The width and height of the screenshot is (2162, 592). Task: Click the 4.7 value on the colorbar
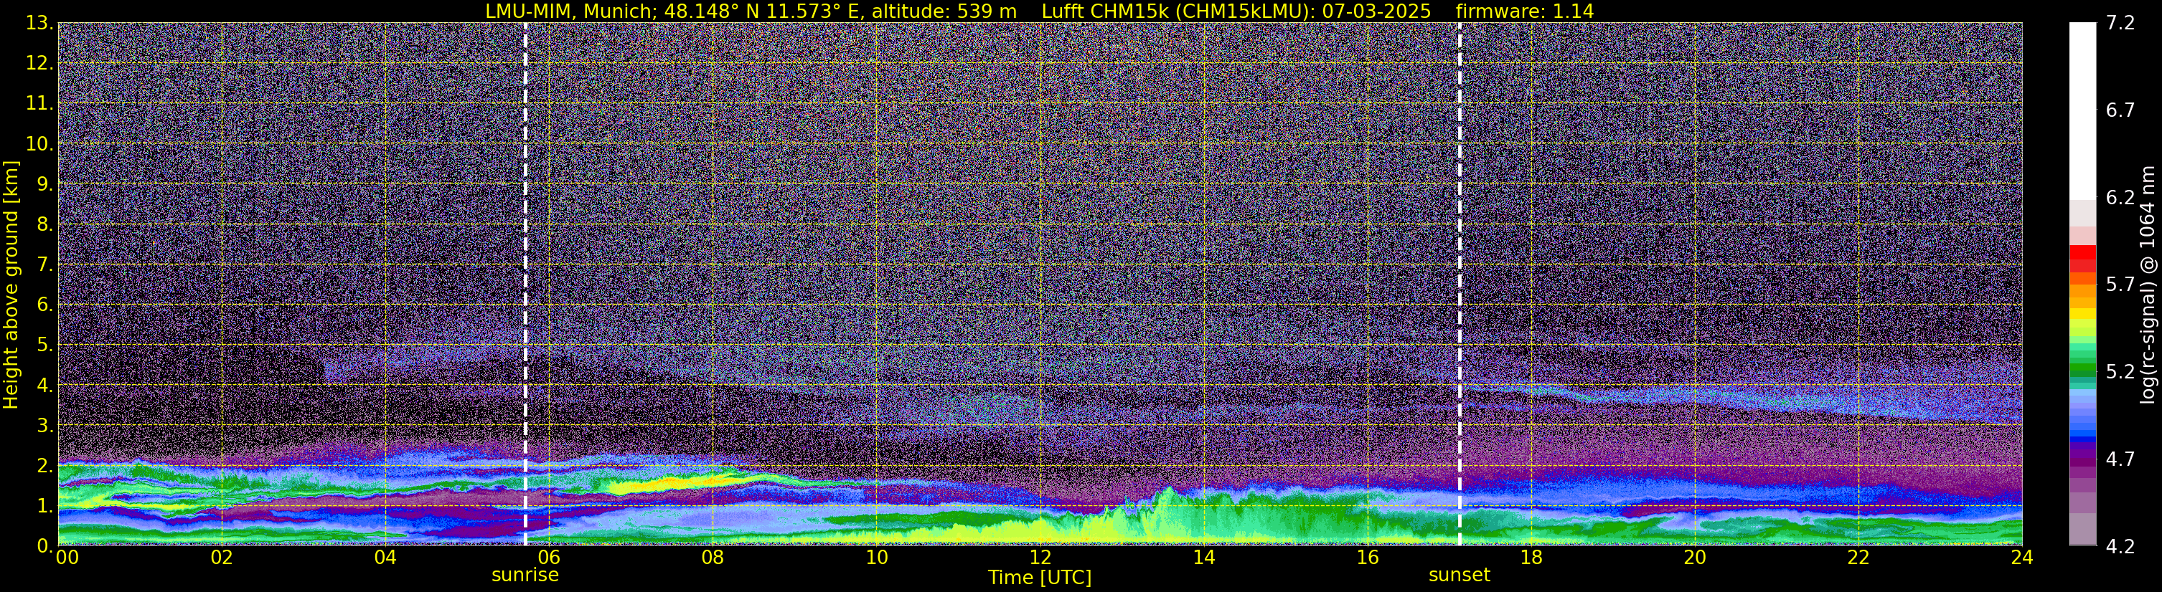[x=2121, y=459]
